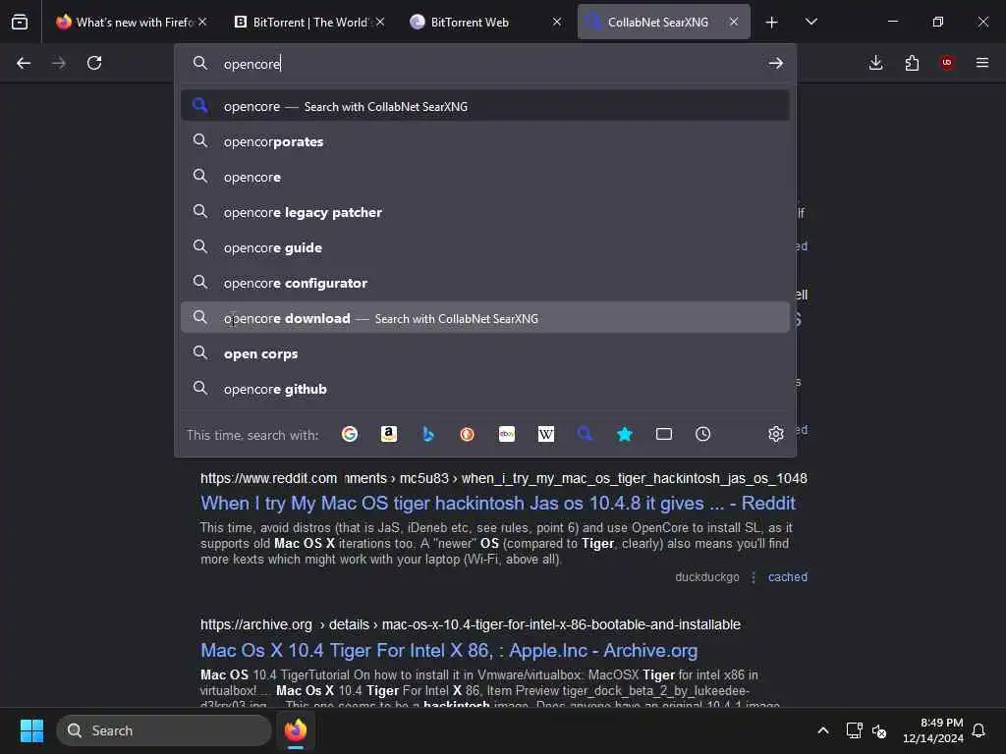Viewport: 1006px width, 754px height.
Task: Open search settings gear icon
Action: [776, 434]
